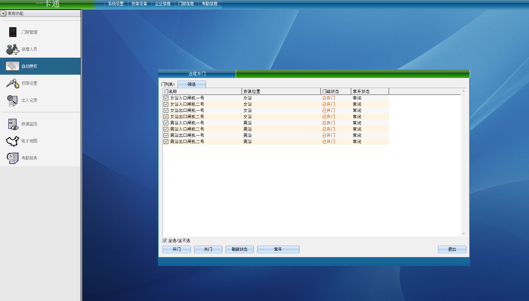
Task: Click the door list scroll-down arrow
Action: pyautogui.click(x=463, y=234)
